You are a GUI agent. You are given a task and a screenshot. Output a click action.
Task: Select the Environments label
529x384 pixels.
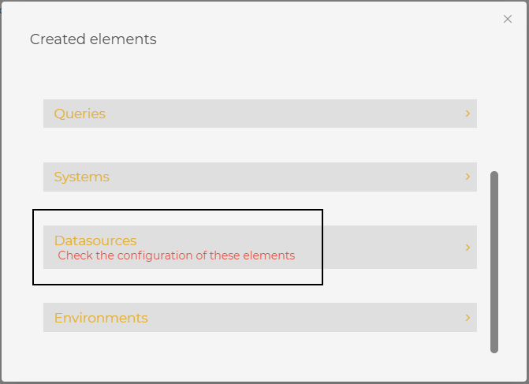point(101,319)
